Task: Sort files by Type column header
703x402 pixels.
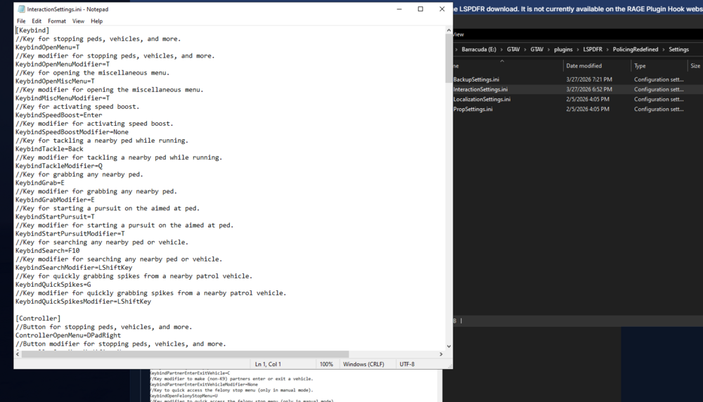Action: click(640, 66)
